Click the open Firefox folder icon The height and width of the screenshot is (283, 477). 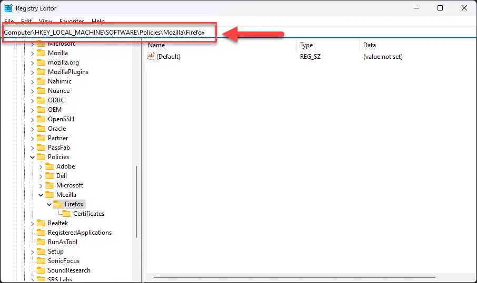[x=58, y=204]
